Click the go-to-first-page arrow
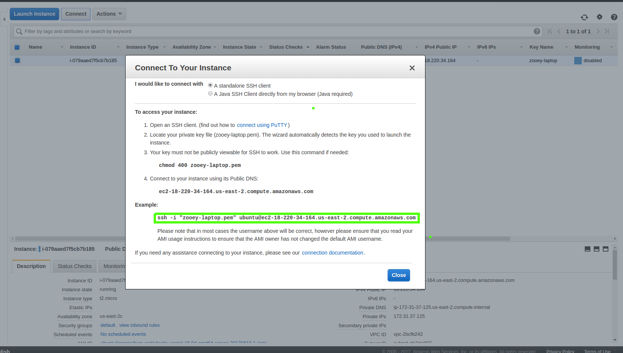Viewport: 623px width, 353px height. click(x=550, y=31)
